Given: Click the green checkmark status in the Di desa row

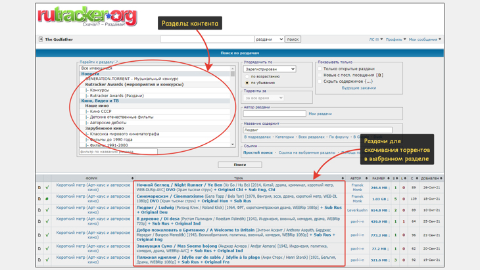Looking at the screenshot, I should [x=47, y=221].
